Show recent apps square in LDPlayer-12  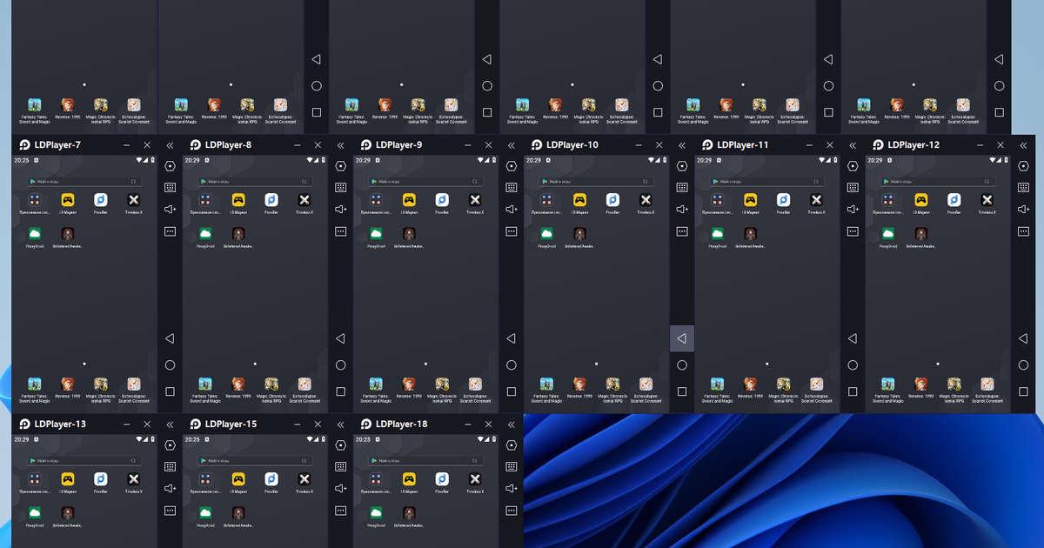coord(1023,391)
